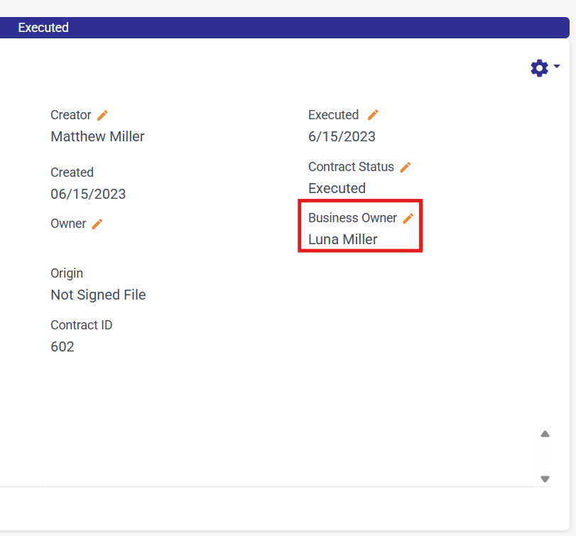
Task: Edit the Creator field with pencil icon
Action: coord(102,115)
